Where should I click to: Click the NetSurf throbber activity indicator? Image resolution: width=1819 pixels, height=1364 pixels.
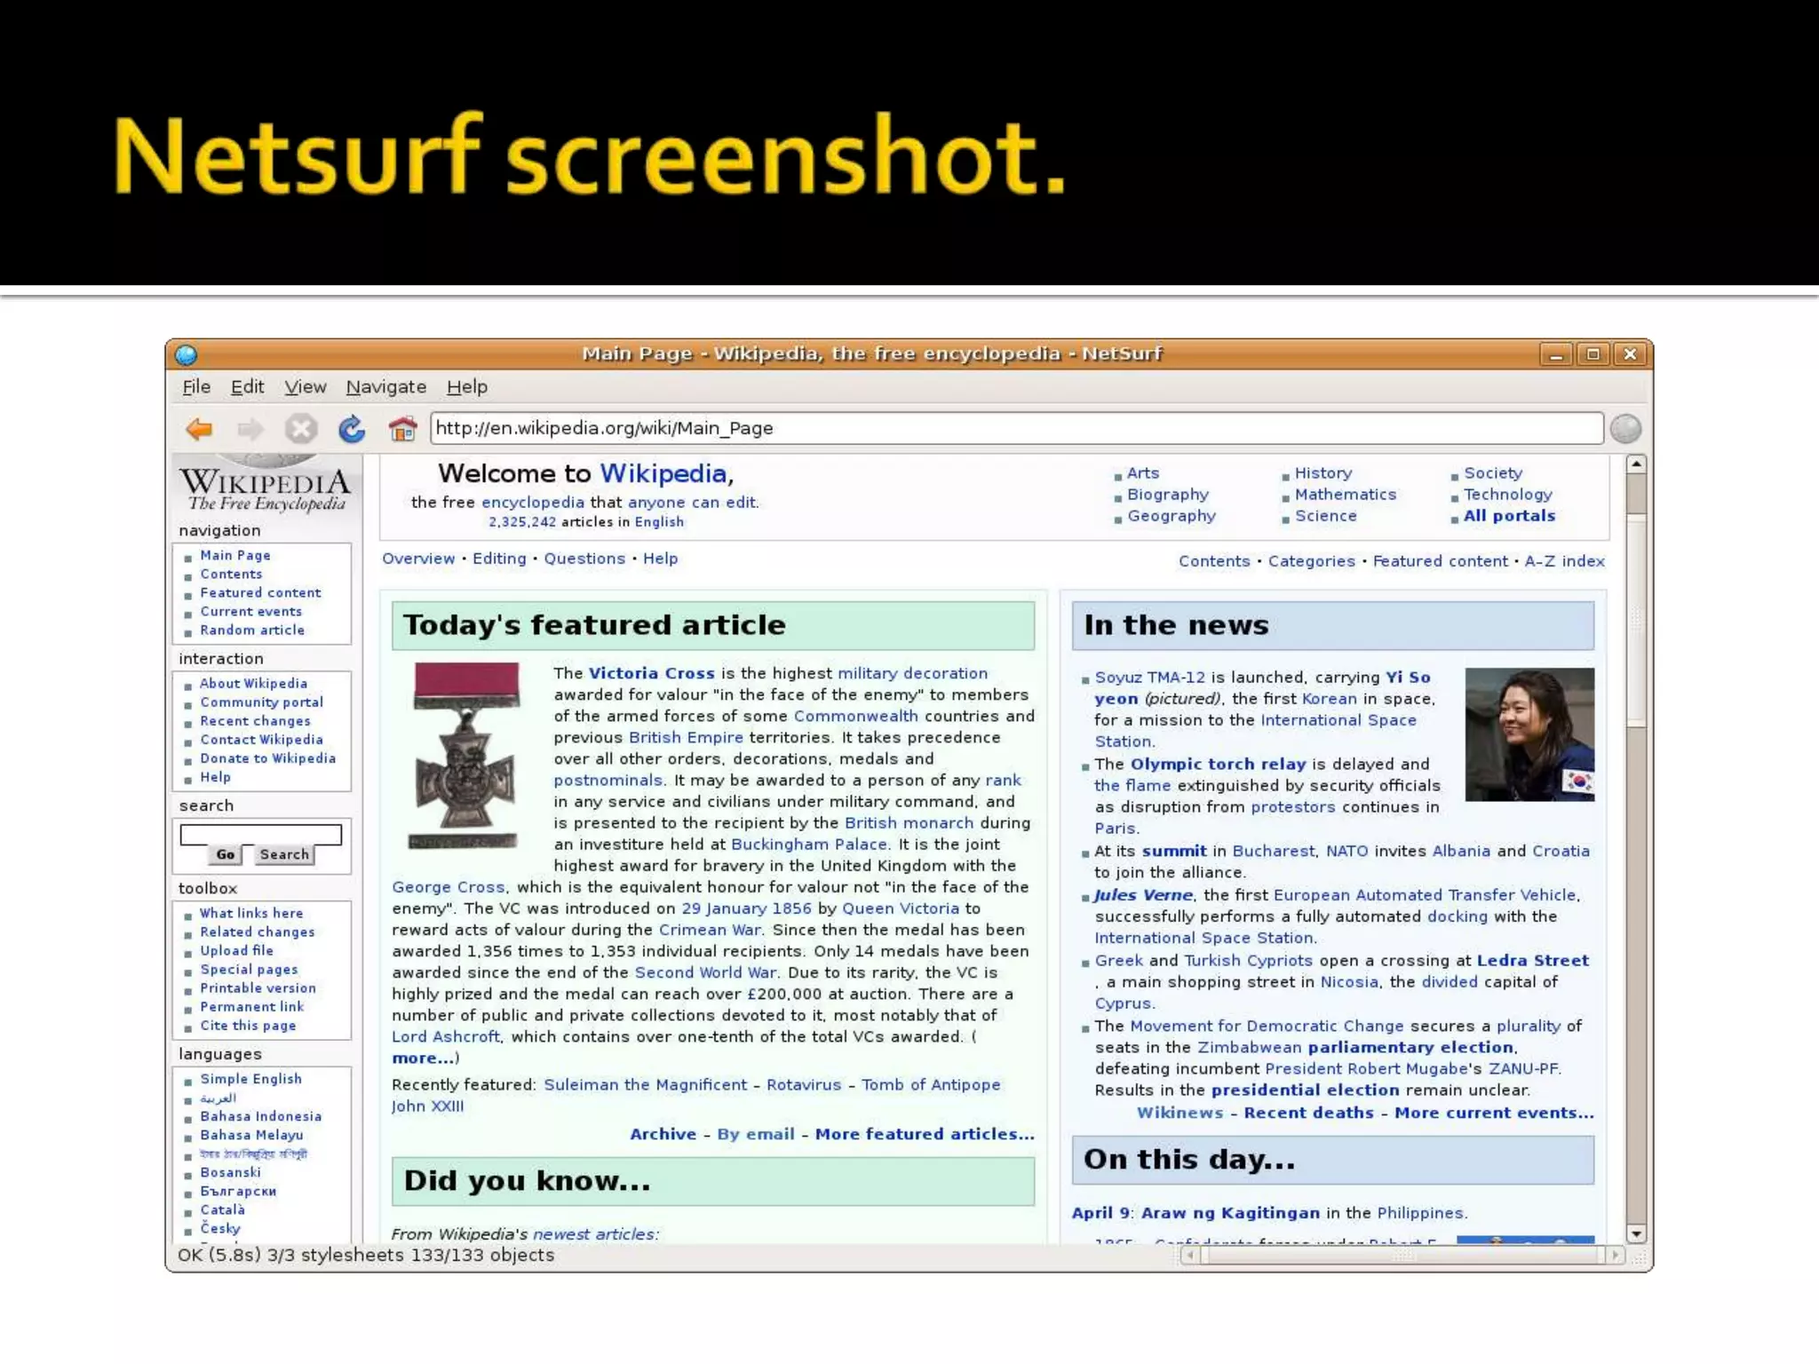(x=1625, y=429)
